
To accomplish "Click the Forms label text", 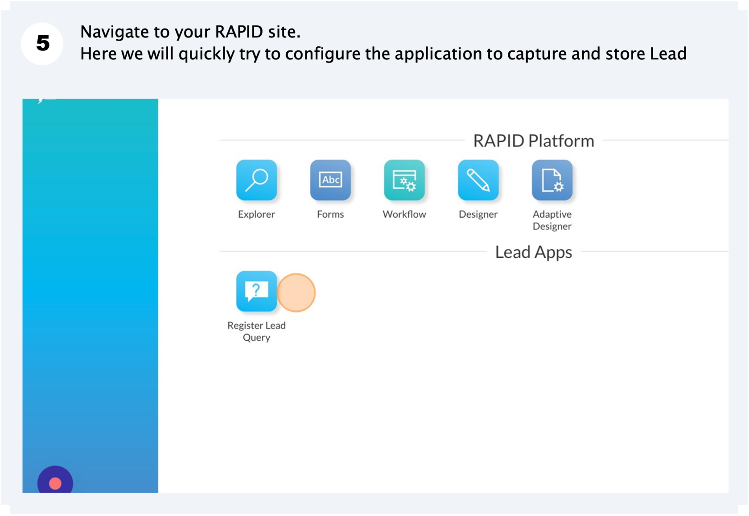I will (330, 214).
